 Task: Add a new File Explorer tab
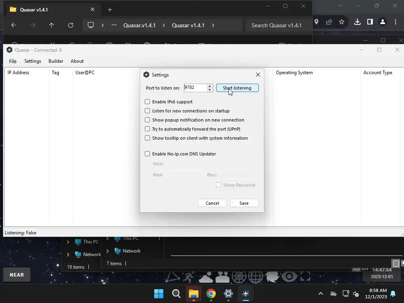click(x=110, y=10)
